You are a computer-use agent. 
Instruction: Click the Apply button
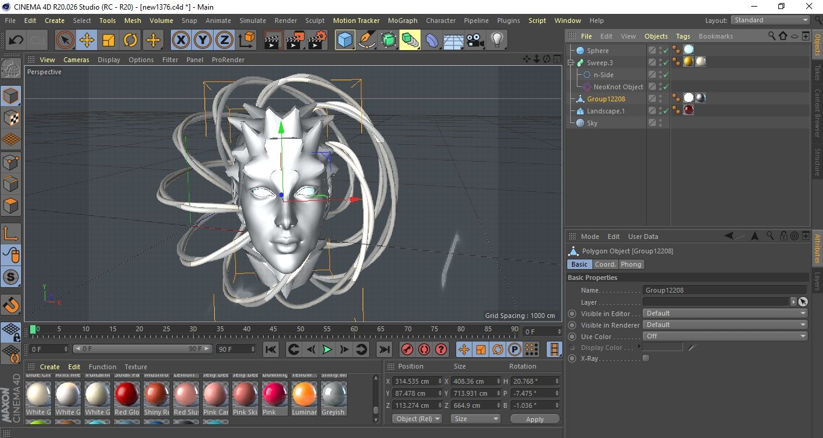point(535,419)
